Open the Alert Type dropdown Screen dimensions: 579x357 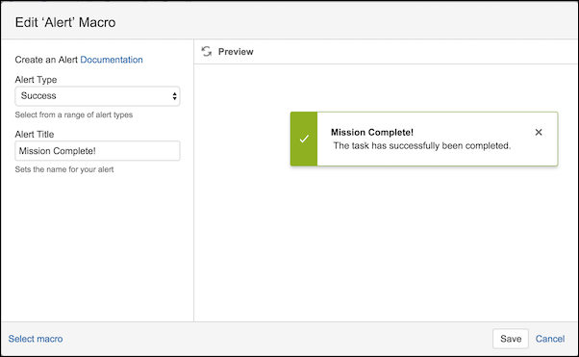click(97, 96)
